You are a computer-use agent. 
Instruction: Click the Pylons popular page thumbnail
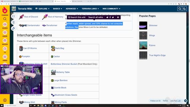[x=143, y=45]
